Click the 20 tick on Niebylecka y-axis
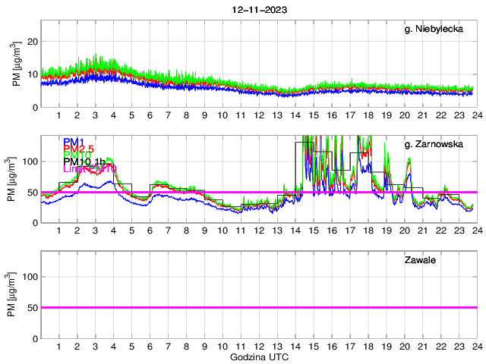Screen dimensions: 486x364 (33, 42)
